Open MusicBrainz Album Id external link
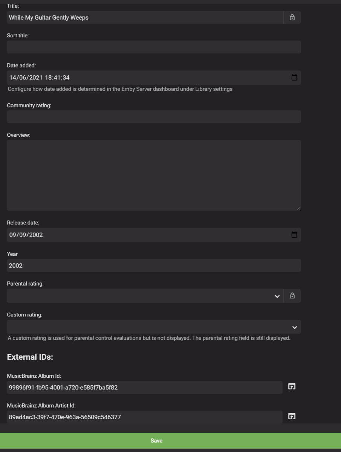Viewport: 341px width, 452px height. [292, 386]
